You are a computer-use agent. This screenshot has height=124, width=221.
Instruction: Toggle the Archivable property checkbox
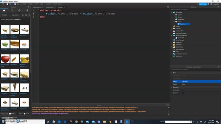pos(183,90)
